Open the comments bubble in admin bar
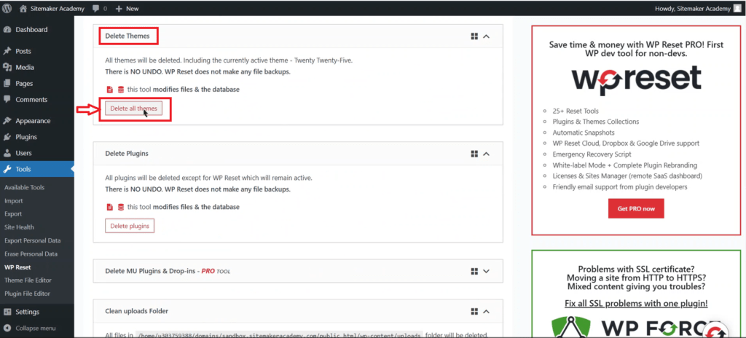 click(x=100, y=9)
